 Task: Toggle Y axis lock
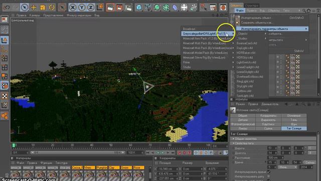(81, 8)
